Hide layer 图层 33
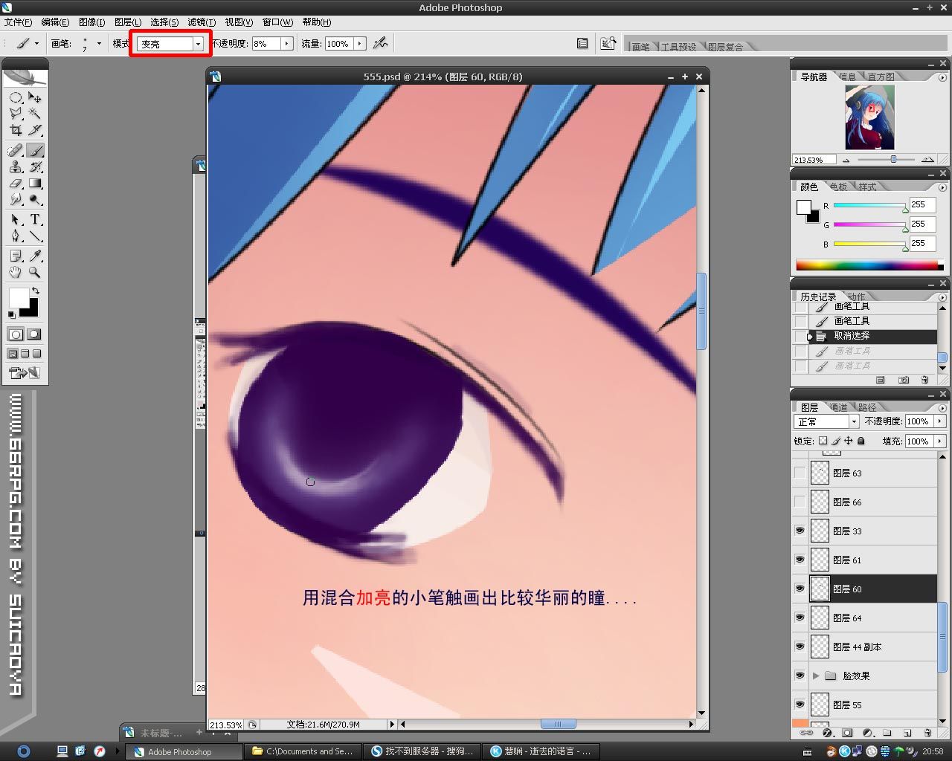 coord(800,531)
